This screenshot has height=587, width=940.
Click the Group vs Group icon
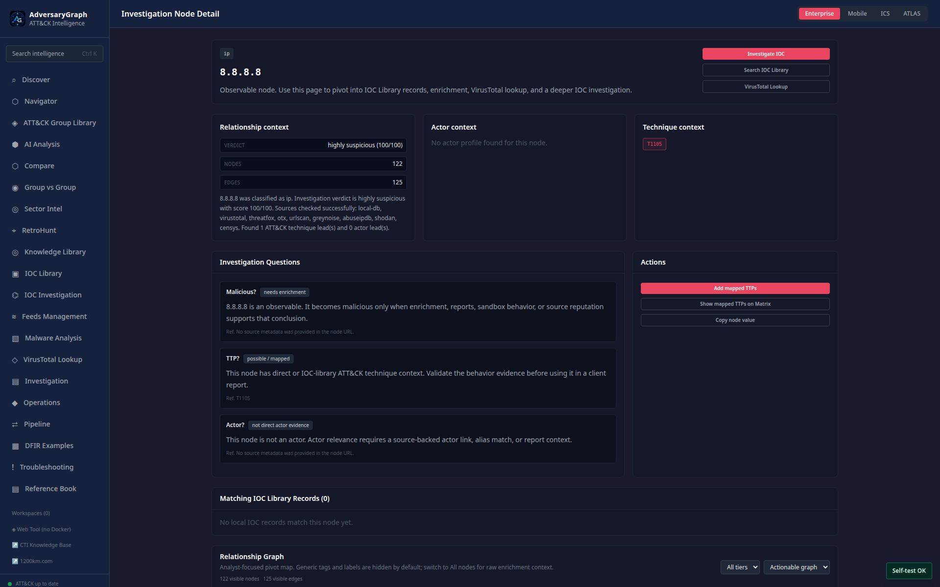(15, 188)
